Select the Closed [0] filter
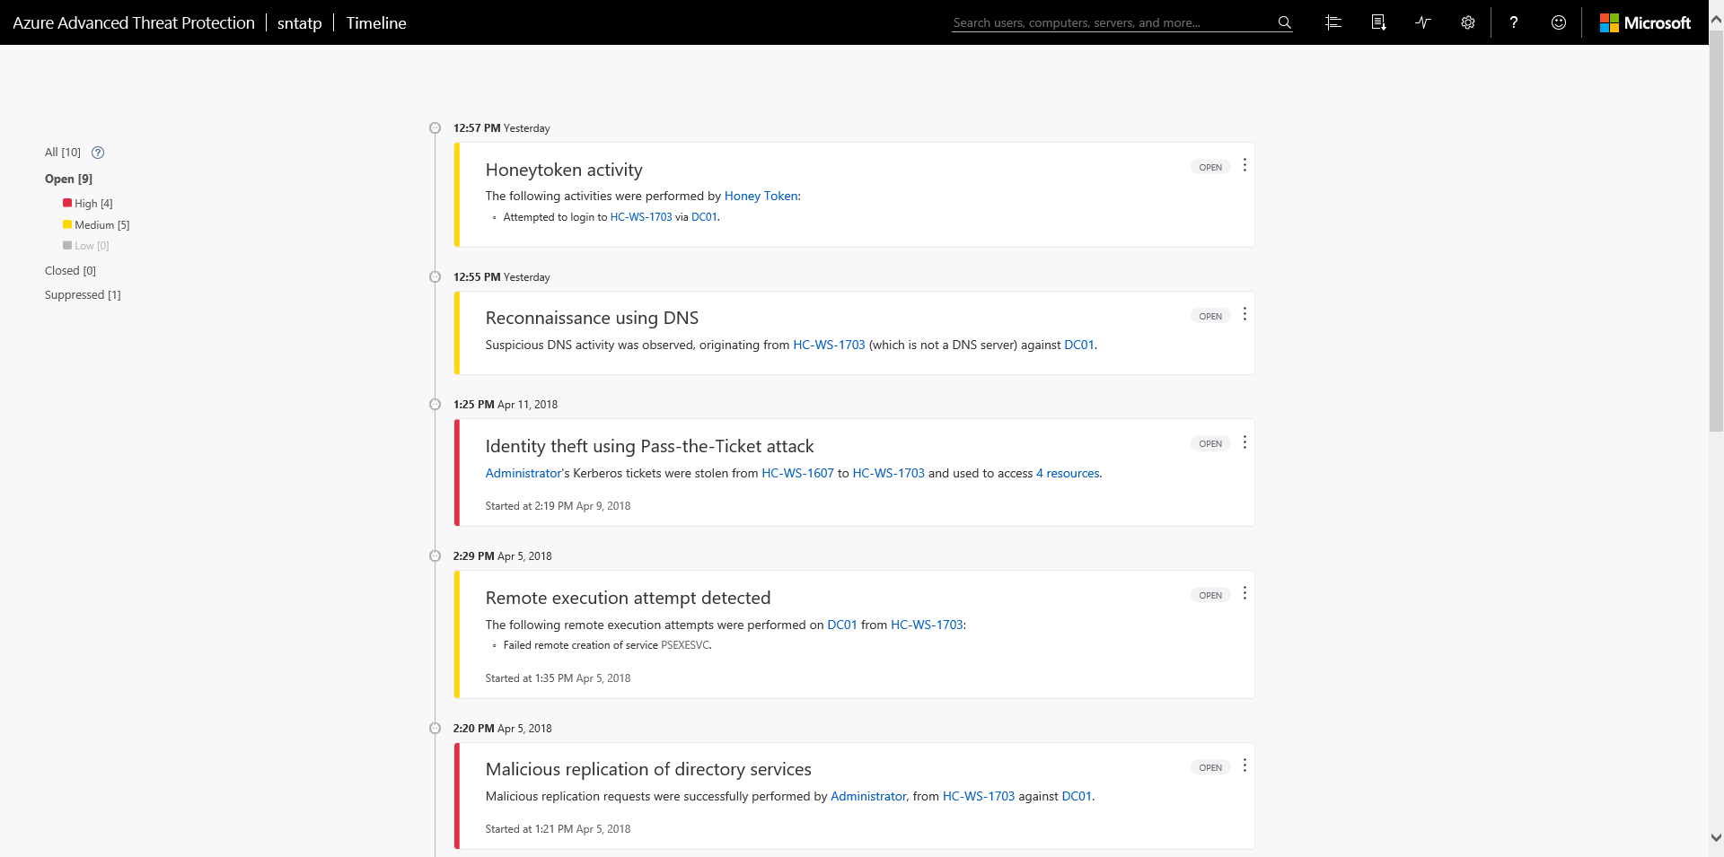 click(70, 271)
